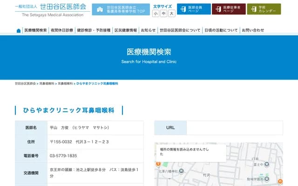Click the home icon in navigation bar
Viewport: 298px width, 186px height.
coord(19,31)
